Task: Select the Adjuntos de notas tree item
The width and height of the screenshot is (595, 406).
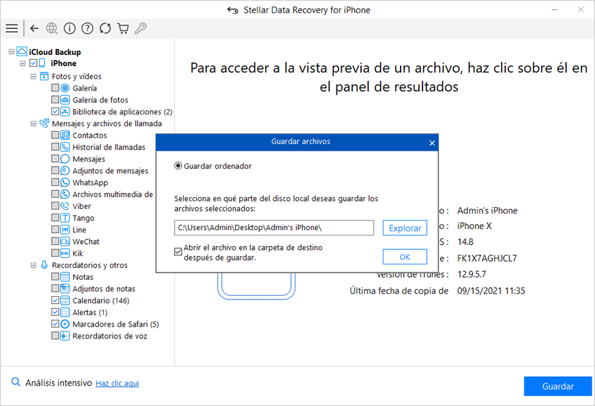Action: (x=104, y=289)
